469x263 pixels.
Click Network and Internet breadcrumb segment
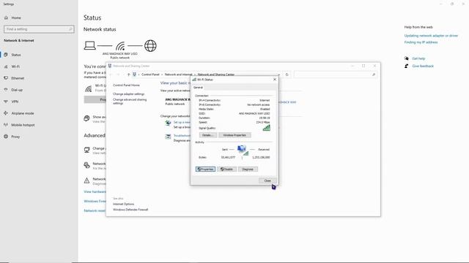(178, 75)
